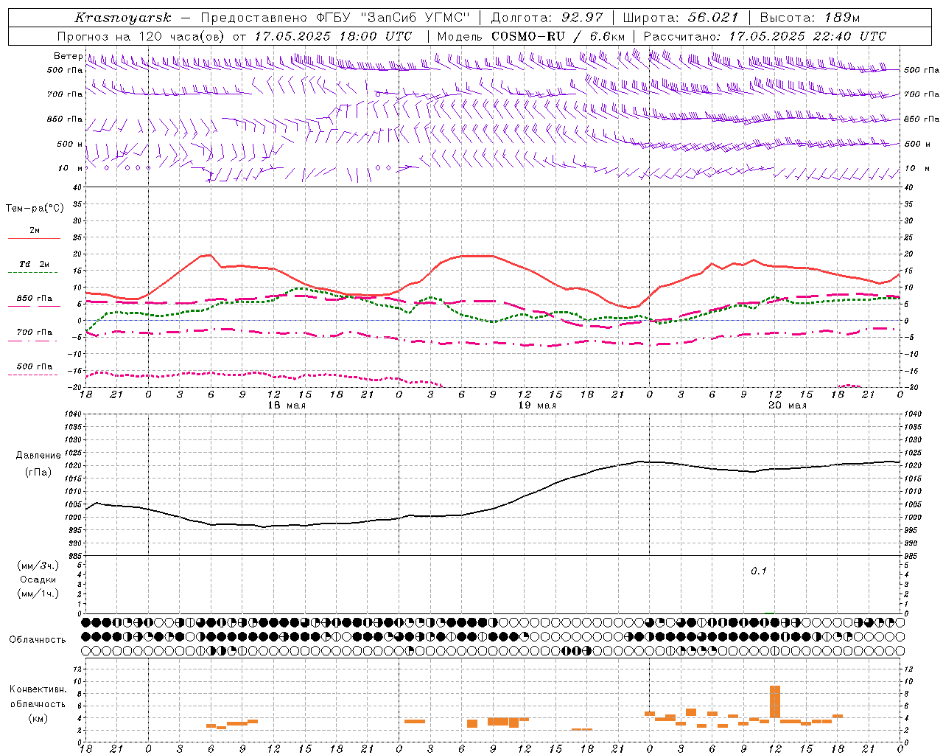Click the 'Давление' pressure panel label
Viewport: 943px width, 755px height.
coord(38,455)
